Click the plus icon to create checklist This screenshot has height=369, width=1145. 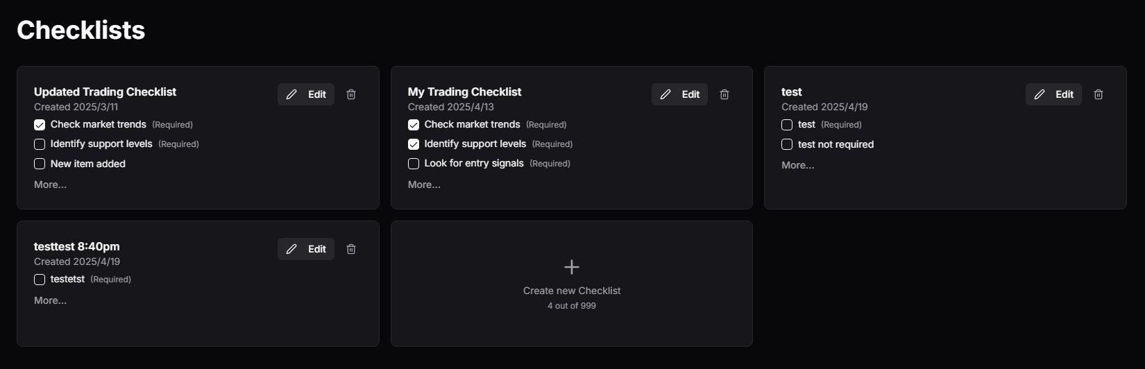(572, 267)
